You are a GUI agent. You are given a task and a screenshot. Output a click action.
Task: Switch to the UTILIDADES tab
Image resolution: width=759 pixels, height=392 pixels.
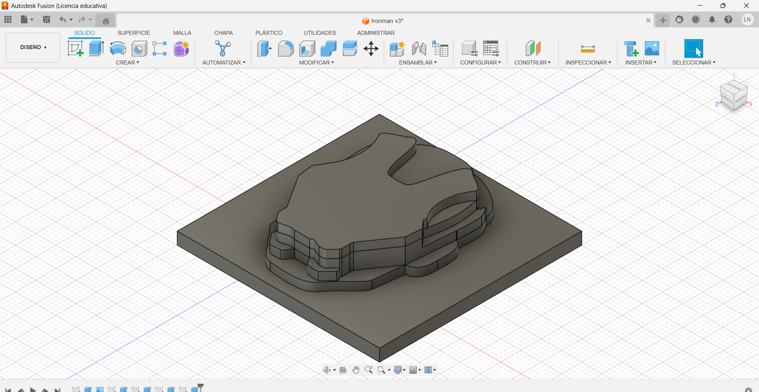pos(320,33)
